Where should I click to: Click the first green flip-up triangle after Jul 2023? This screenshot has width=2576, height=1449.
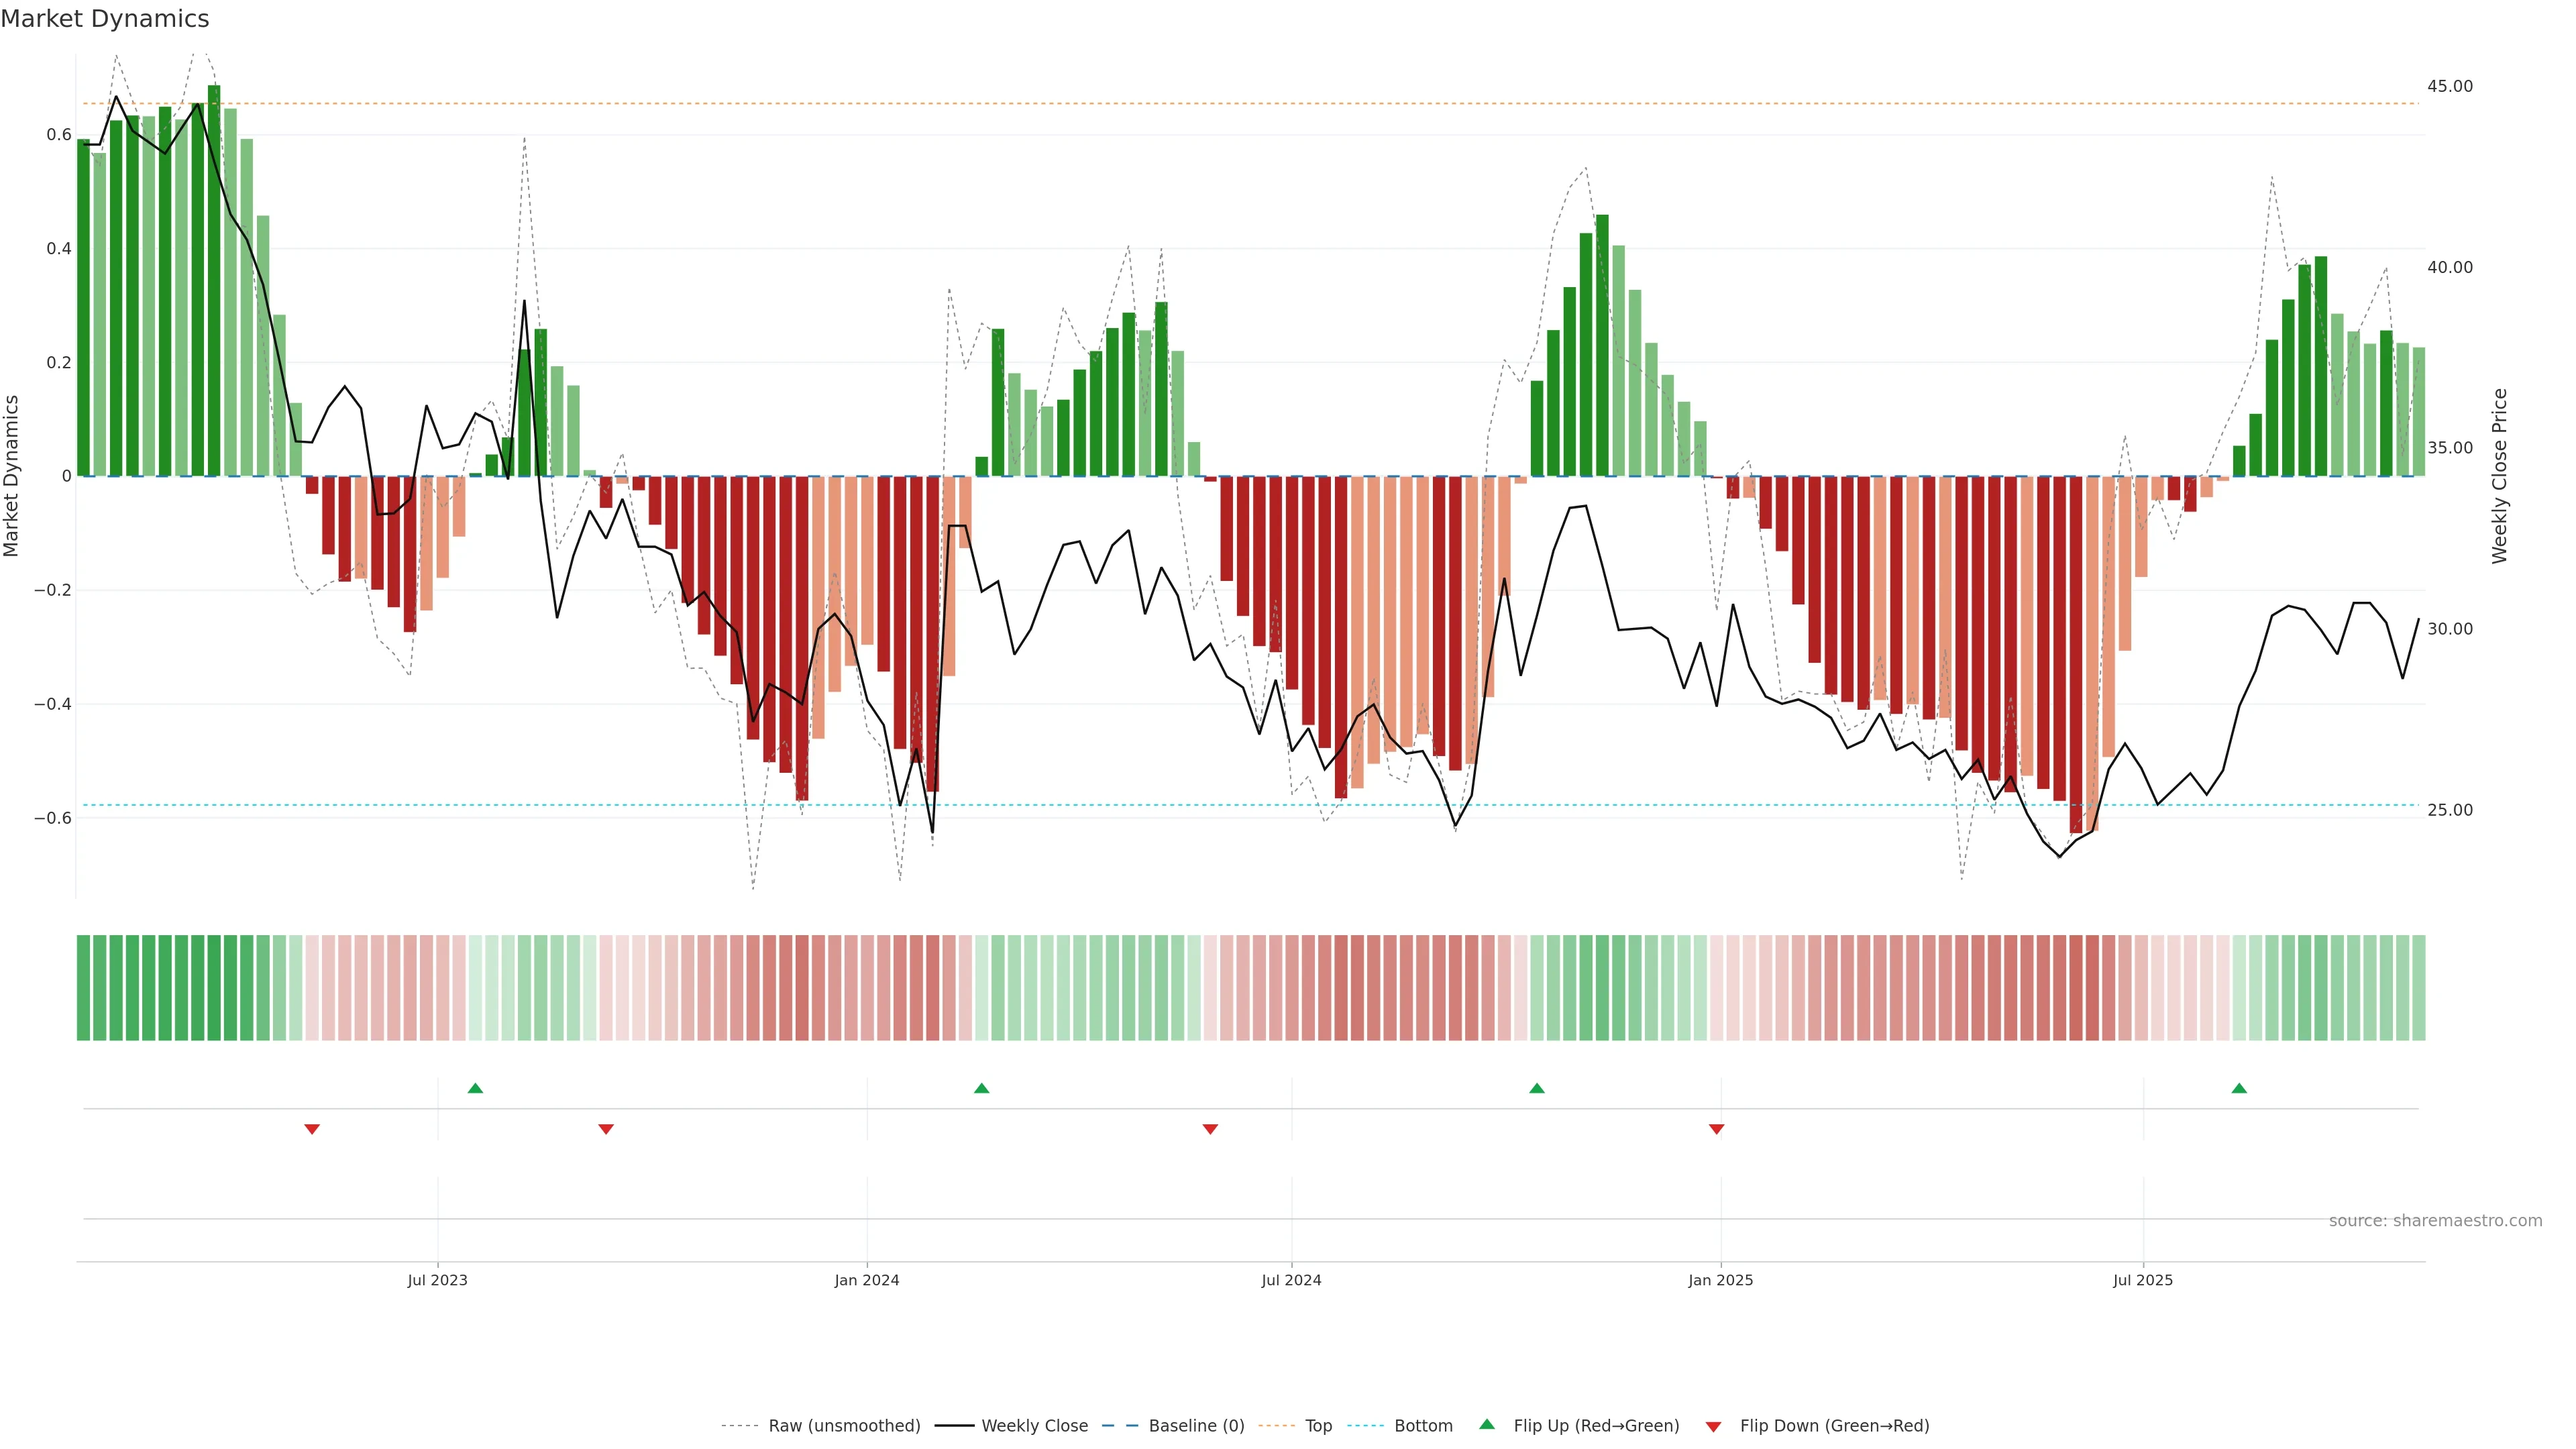point(475,1088)
